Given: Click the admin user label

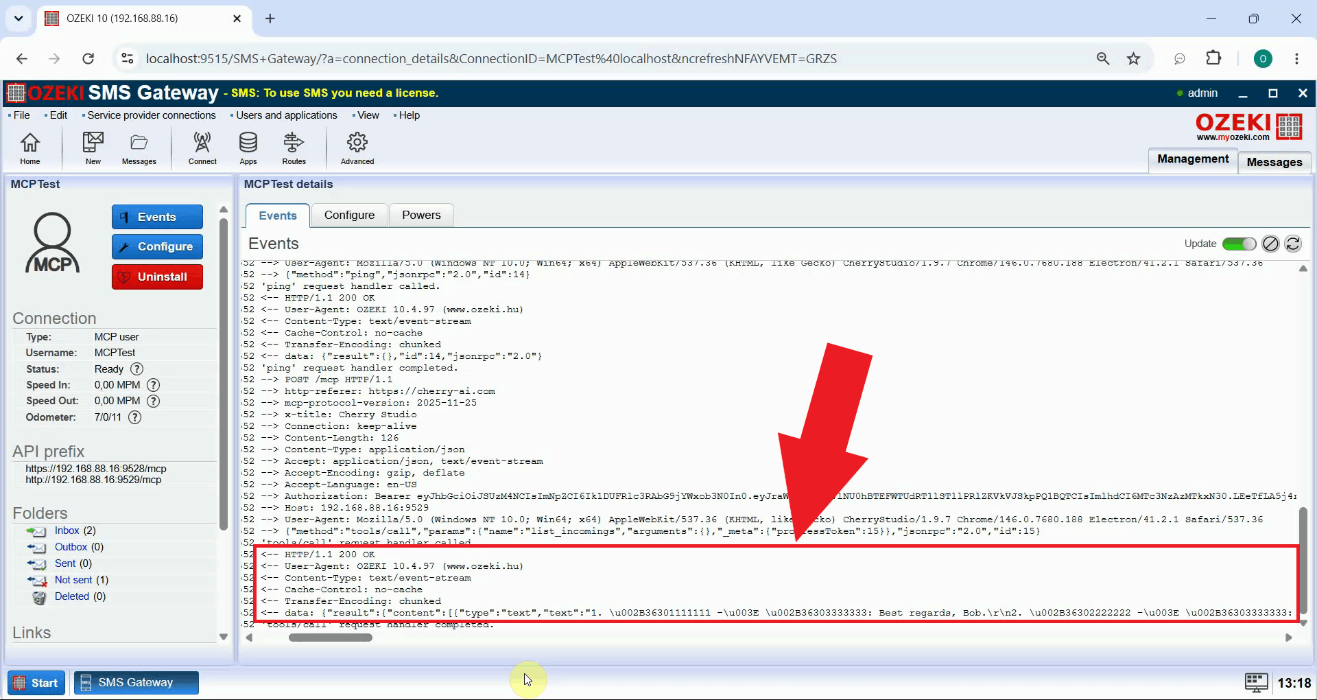Looking at the screenshot, I should point(1202,93).
